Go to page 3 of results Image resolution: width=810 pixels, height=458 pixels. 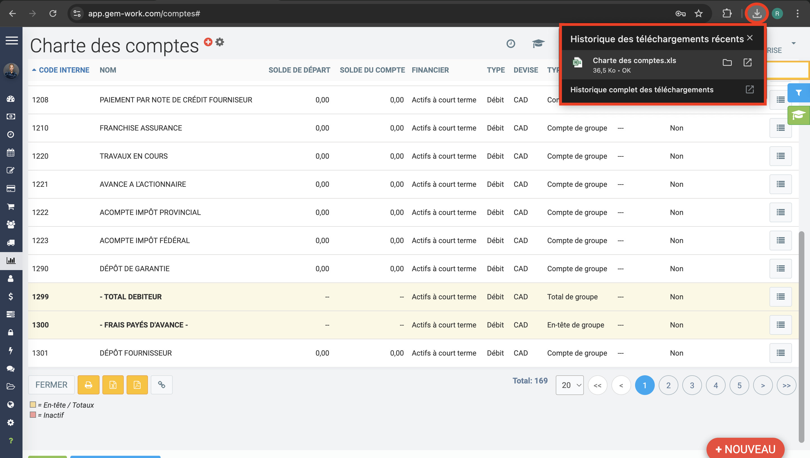[x=692, y=385]
